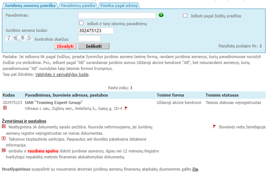Click red flag beside Buveinės vieta žemėlapyje
The height and width of the screenshot is (178, 273).
[214, 127]
